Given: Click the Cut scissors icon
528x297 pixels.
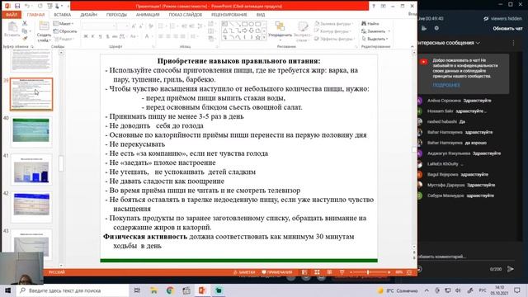Looking at the screenshot, I should [25, 23].
